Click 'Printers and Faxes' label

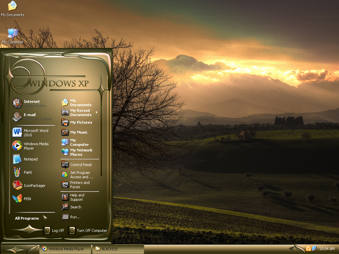(x=80, y=185)
